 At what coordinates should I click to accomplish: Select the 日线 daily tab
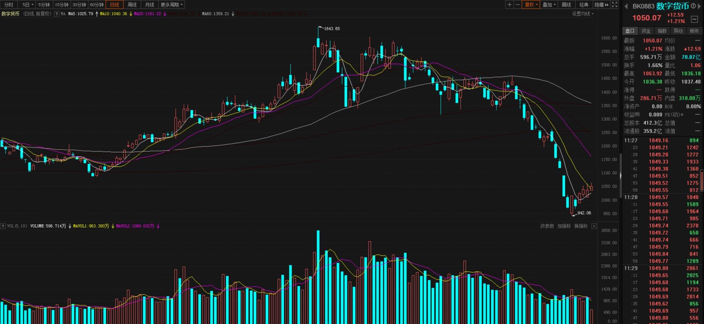click(x=114, y=4)
